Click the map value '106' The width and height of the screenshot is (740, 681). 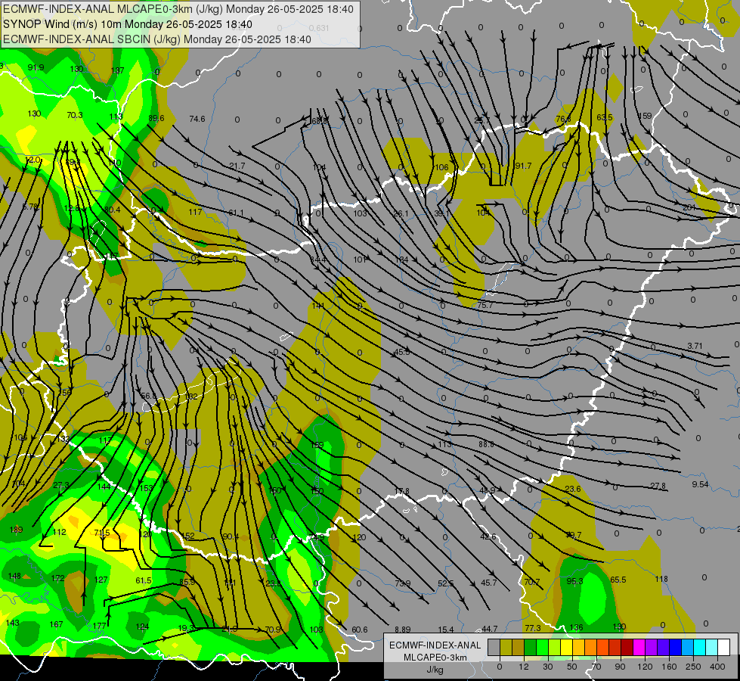[441, 167]
